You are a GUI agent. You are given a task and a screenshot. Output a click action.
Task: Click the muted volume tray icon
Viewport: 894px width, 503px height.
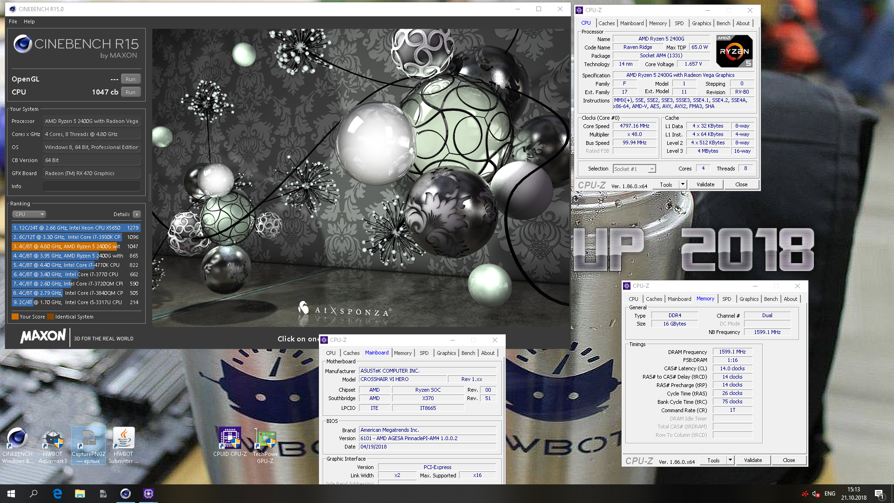click(x=816, y=494)
